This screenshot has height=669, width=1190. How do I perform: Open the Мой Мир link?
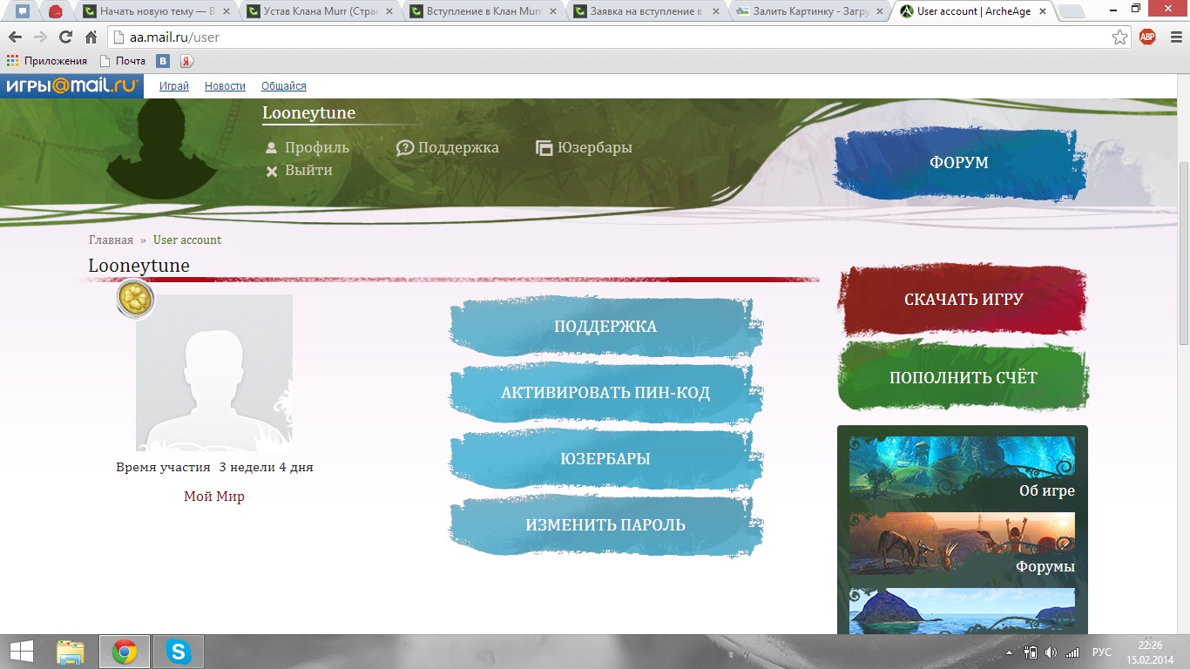point(214,497)
